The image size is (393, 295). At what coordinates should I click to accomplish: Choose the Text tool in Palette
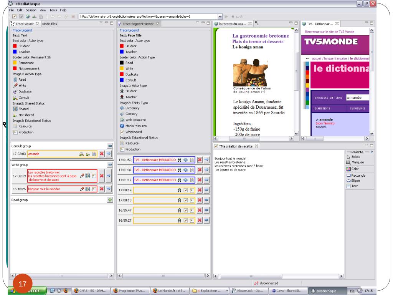point(352,186)
